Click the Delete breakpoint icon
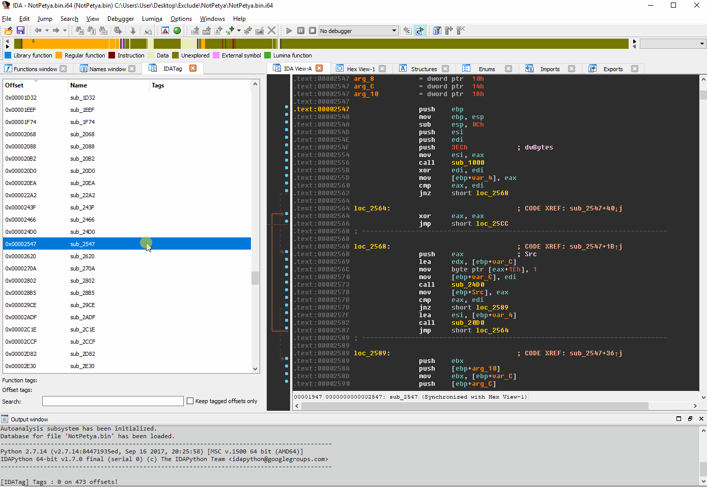Screen dimensions: 707x487 (x=461, y=31)
